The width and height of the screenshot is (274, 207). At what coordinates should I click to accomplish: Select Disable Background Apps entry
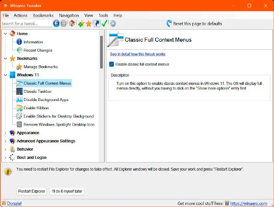(x=46, y=100)
